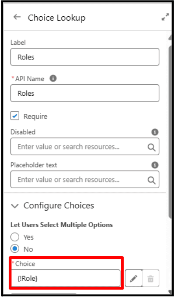Image resolution: width=175 pixels, height=298 pixels.
Task: Click the Choice field showing {!Role}
Action: pos(66,278)
